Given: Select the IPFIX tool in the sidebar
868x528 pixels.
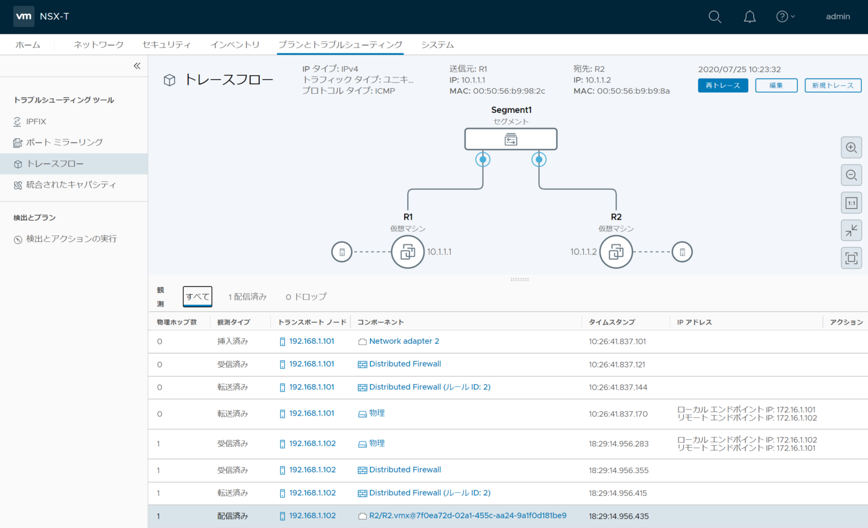Looking at the screenshot, I should [x=36, y=121].
